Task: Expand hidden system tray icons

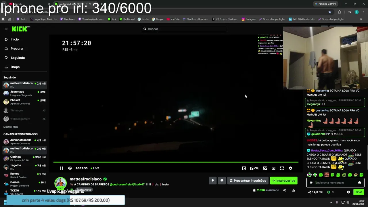Action: (x=331, y=202)
